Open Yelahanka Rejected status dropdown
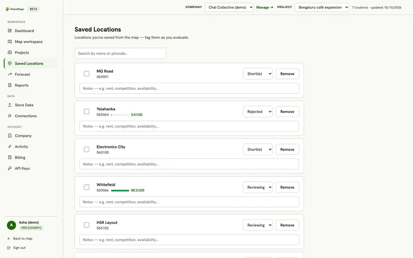 (x=258, y=111)
